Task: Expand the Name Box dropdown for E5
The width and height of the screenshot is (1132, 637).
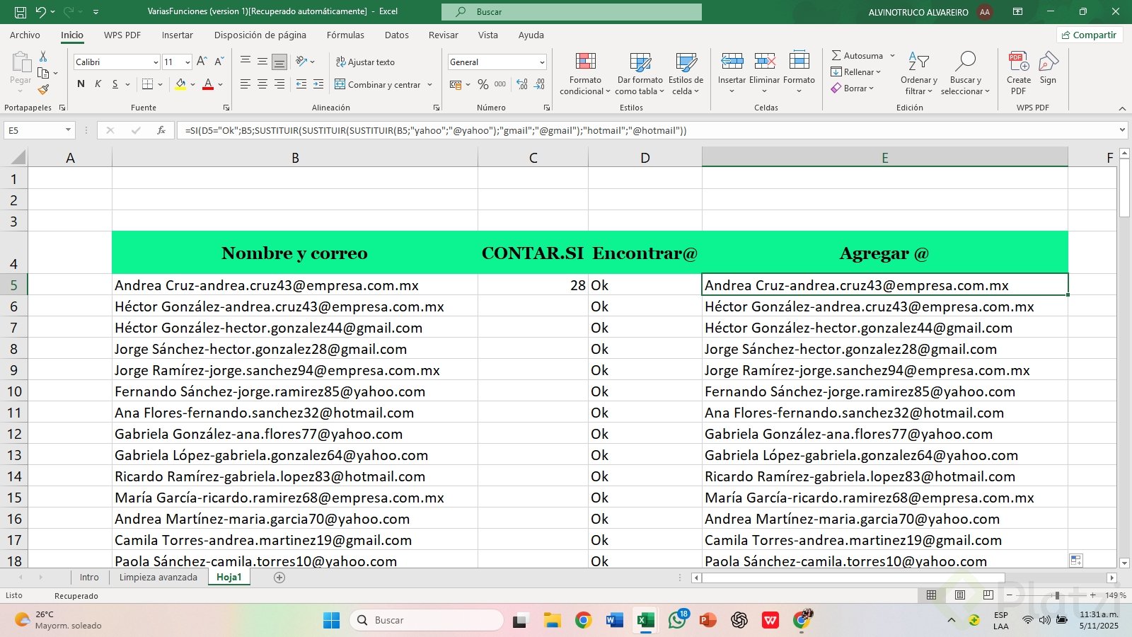Action: [68, 130]
